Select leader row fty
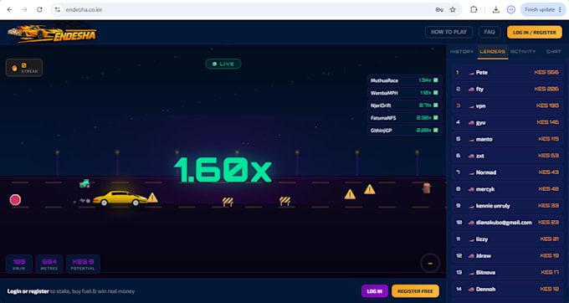Image resolution: width=569 pixels, height=303 pixels. 507,89
